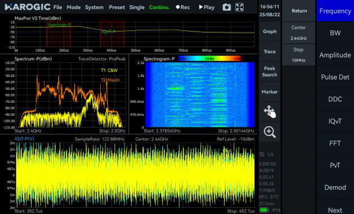Click the IQvT Start: 352.7us label
The height and width of the screenshot is (214, 354).
(x=28, y=211)
